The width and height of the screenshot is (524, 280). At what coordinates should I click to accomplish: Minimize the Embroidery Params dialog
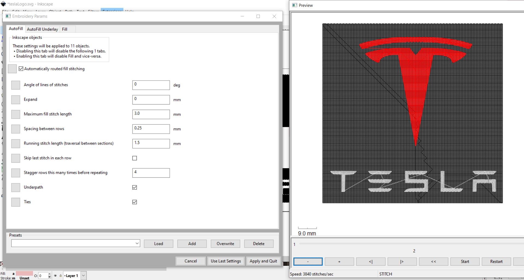[x=242, y=16]
